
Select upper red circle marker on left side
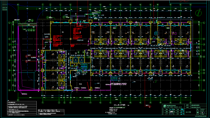coord(26,56)
